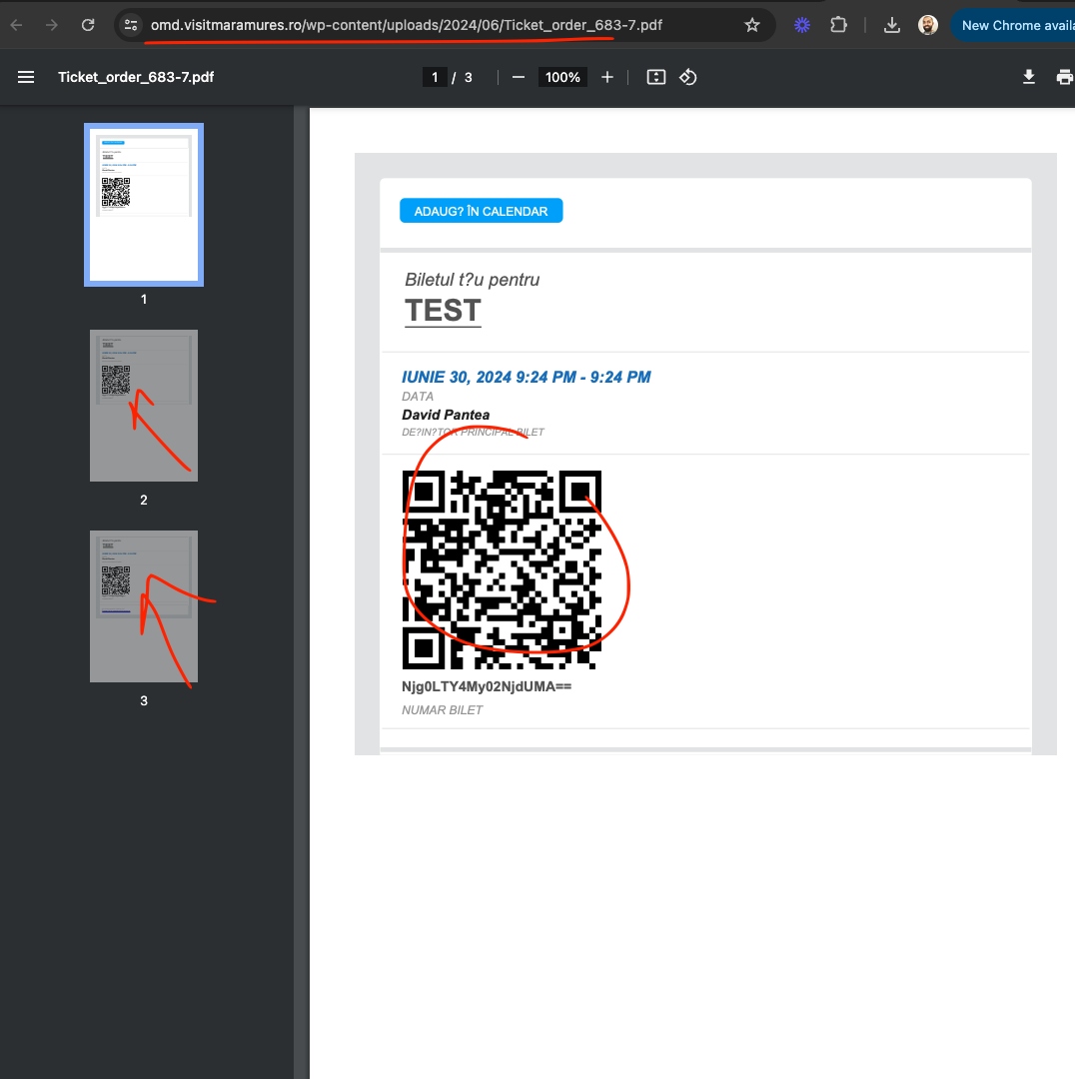Screen dimensions: 1075x1079
Task: Select page 3 thumbnail
Action: [x=144, y=606]
